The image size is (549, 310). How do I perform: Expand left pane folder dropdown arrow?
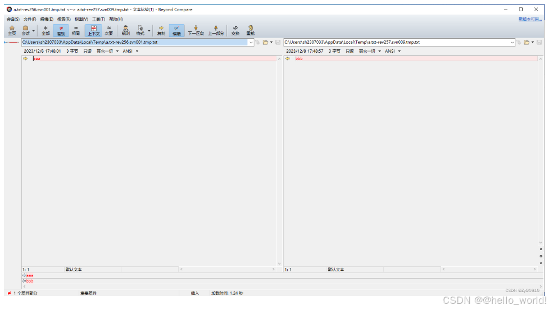pos(271,43)
